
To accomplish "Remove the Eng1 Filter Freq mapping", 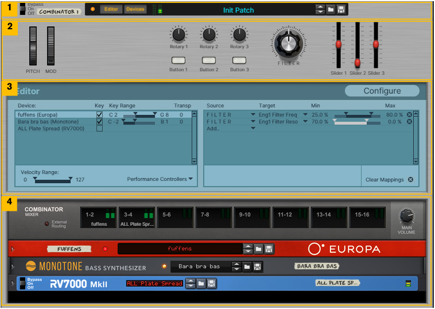I will [x=409, y=115].
